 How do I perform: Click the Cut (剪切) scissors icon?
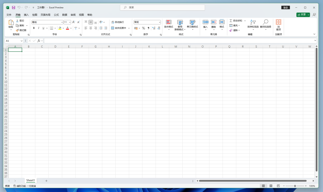pos(17,21)
